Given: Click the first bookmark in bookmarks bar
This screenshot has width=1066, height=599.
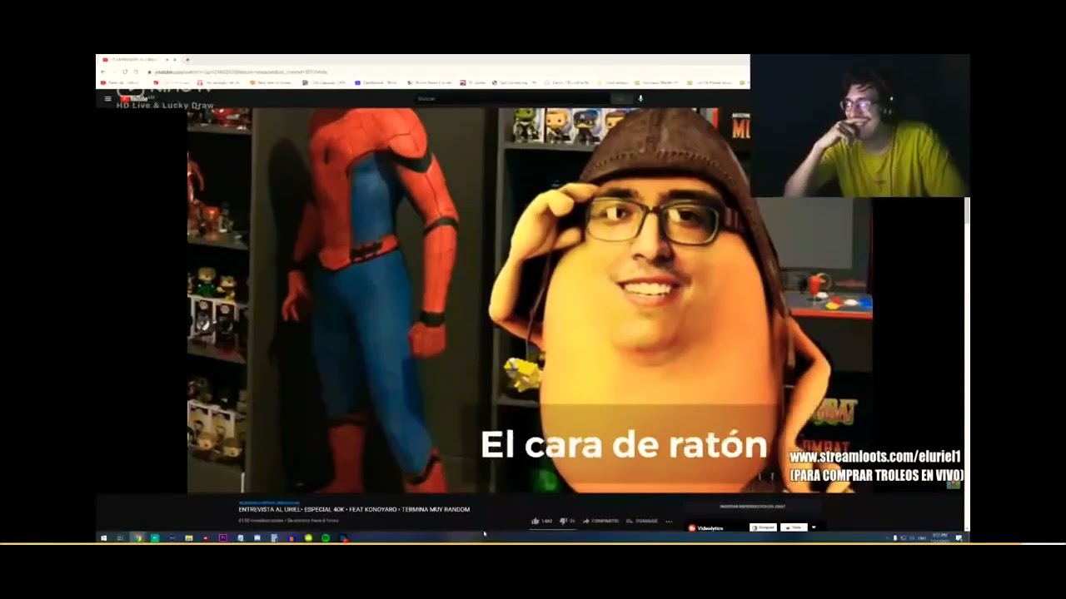Looking at the screenshot, I should [x=119, y=82].
